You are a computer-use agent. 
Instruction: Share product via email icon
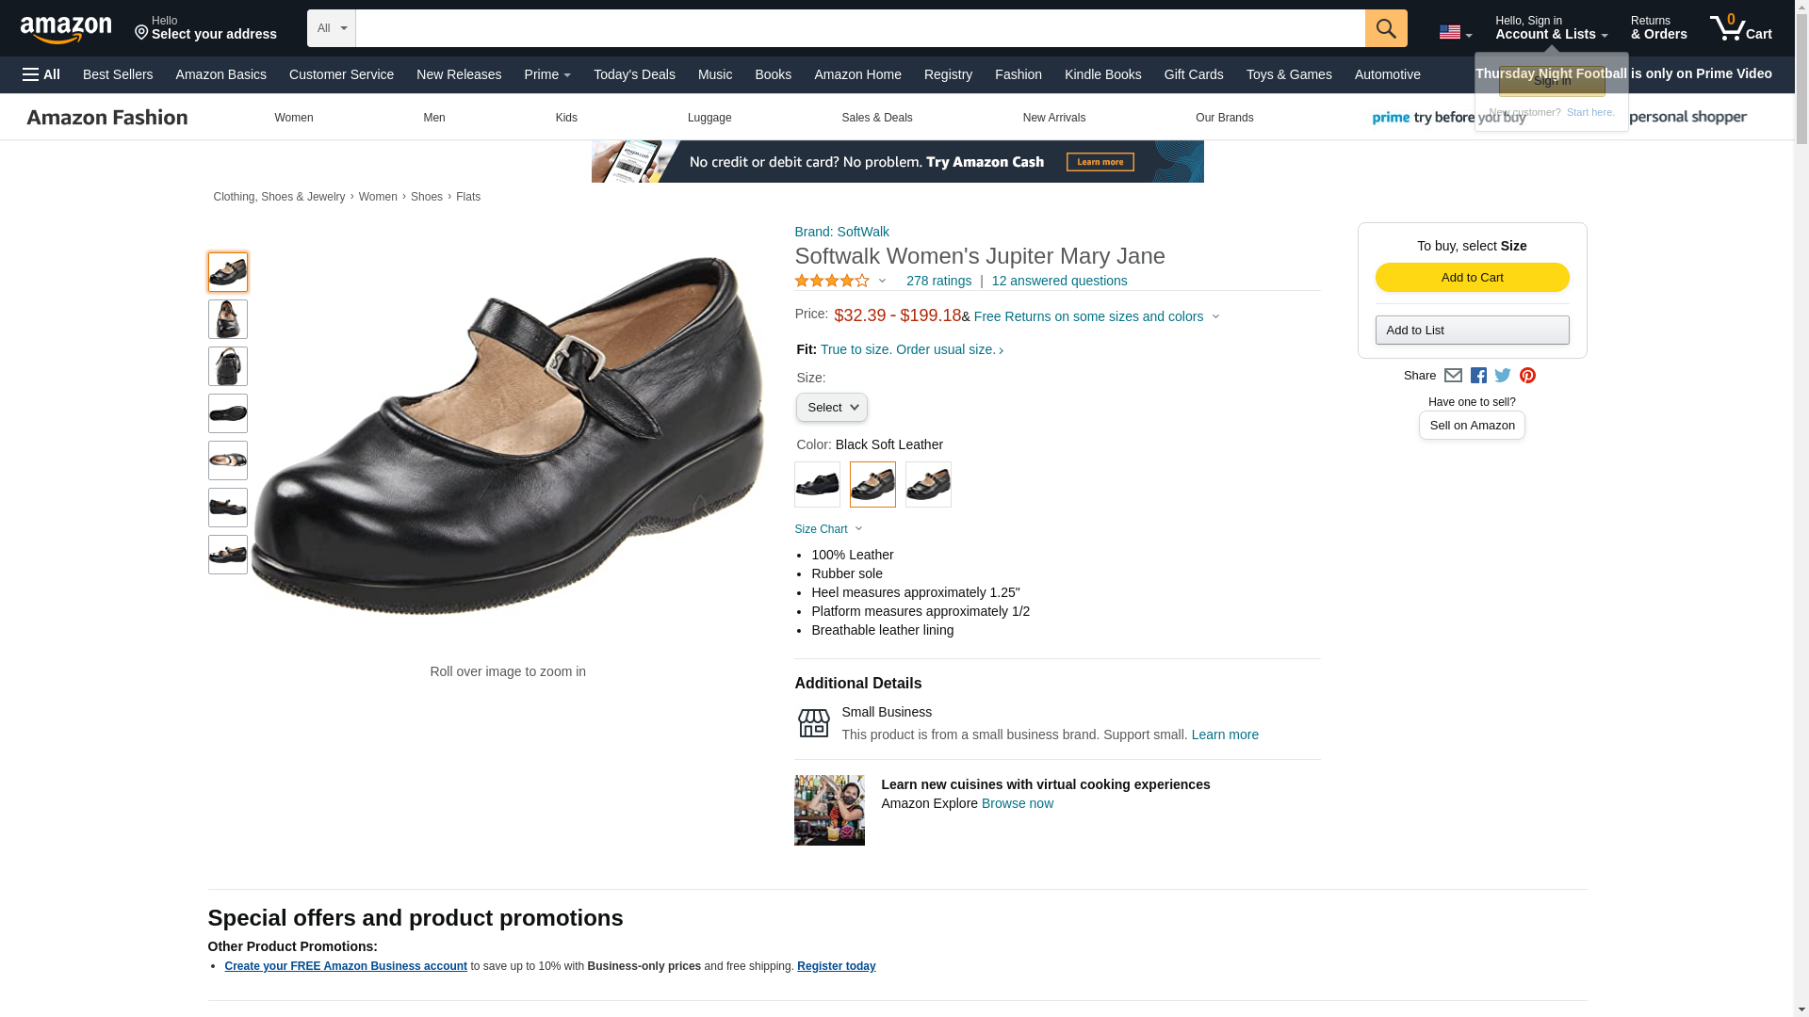[1453, 376]
